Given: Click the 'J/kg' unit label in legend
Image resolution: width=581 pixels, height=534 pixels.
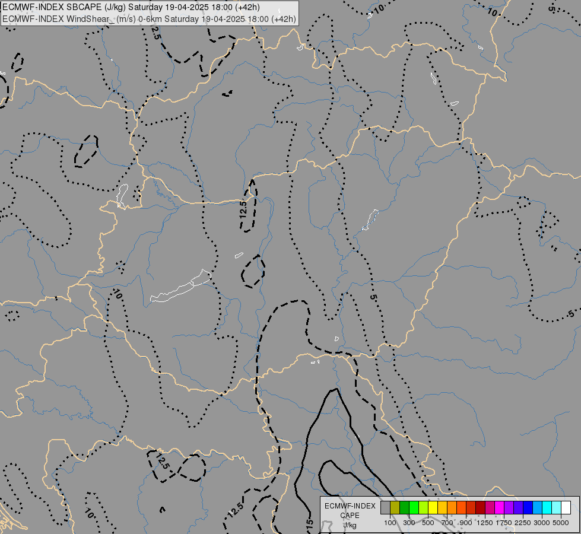Looking at the screenshot, I should (x=350, y=525).
